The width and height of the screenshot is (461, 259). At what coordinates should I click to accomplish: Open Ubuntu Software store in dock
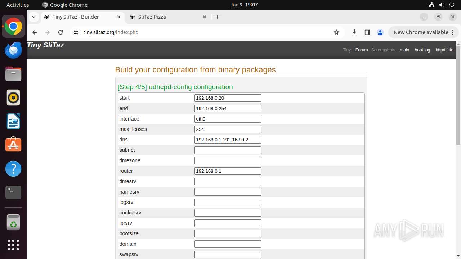click(13, 145)
